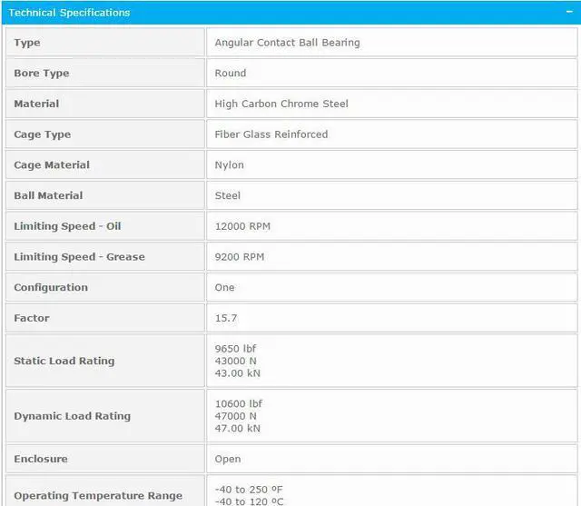Viewport: 581px width, 506px height.
Task: Click the 'Cage Type' label
Action: point(43,134)
